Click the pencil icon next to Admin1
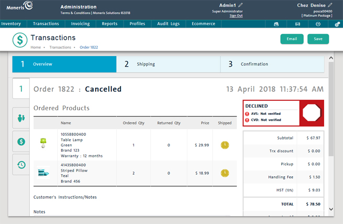 click(x=241, y=5)
